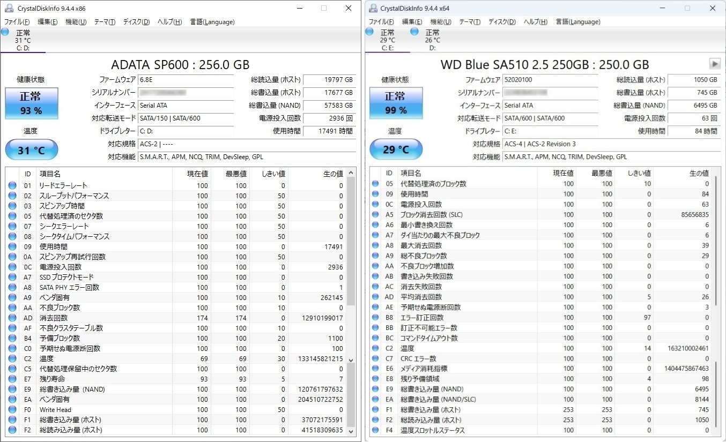Click status orb for 代替処理済のブロック数 row

pyautogui.click(x=375, y=183)
